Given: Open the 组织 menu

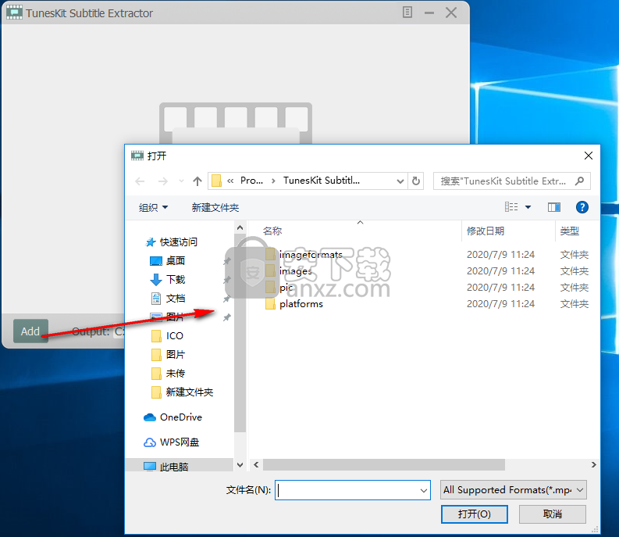Looking at the screenshot, I should click(x=153, y=208).
